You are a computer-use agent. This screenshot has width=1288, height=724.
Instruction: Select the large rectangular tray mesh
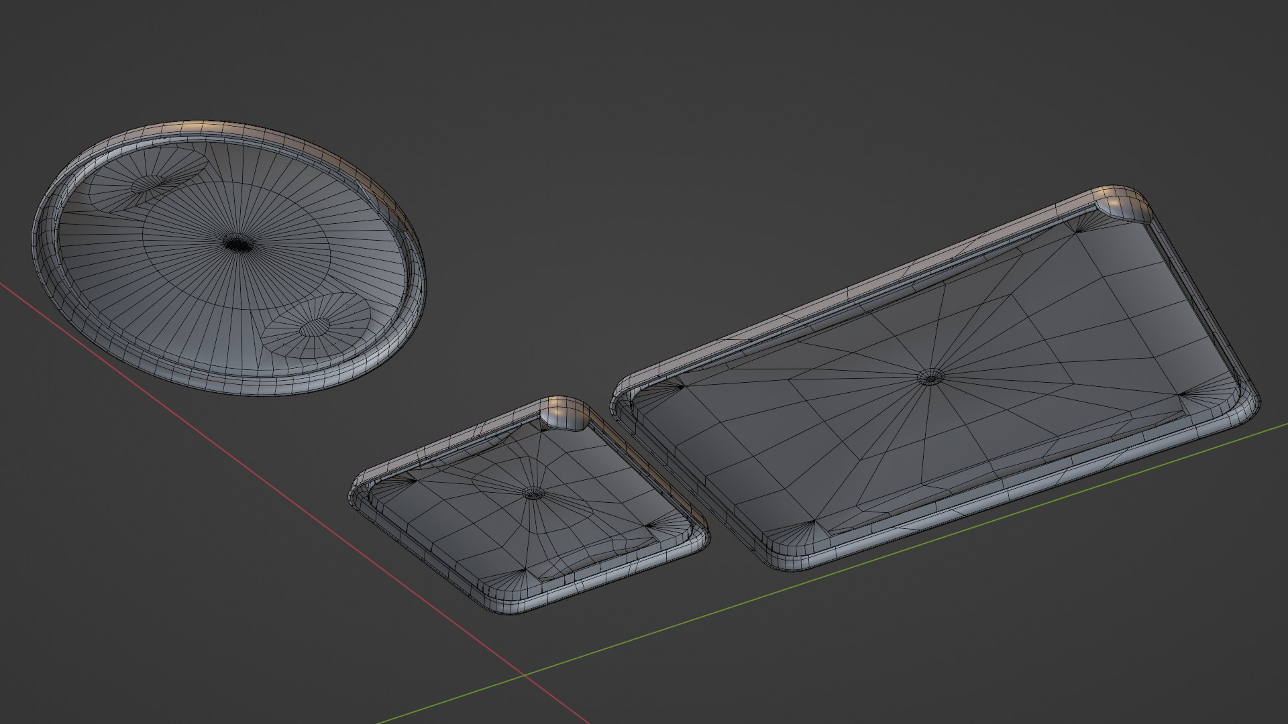(x=934, y=378)
